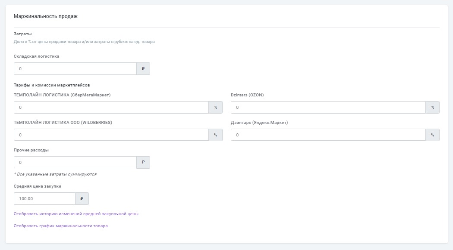Select the СберМегаМаркет commission input field
453x250 pixels.
pyautogui.click(x=111, y=108)
